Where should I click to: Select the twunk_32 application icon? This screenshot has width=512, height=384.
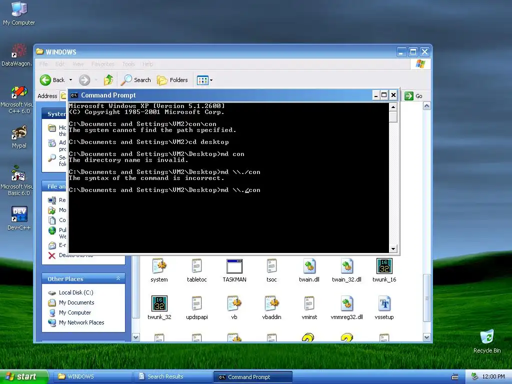pos(159,307)
